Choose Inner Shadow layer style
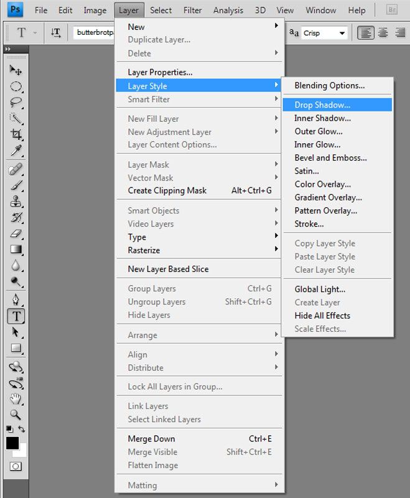410x498 pixels. (x=337, y=118)
